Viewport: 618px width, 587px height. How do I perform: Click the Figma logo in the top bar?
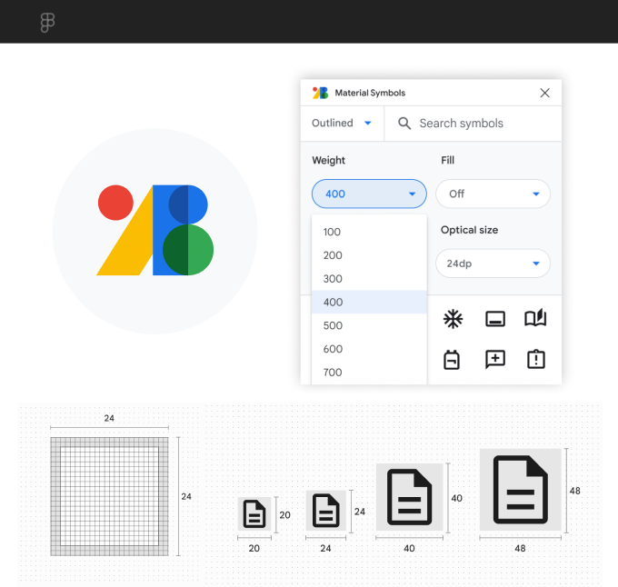click(47, 23)
